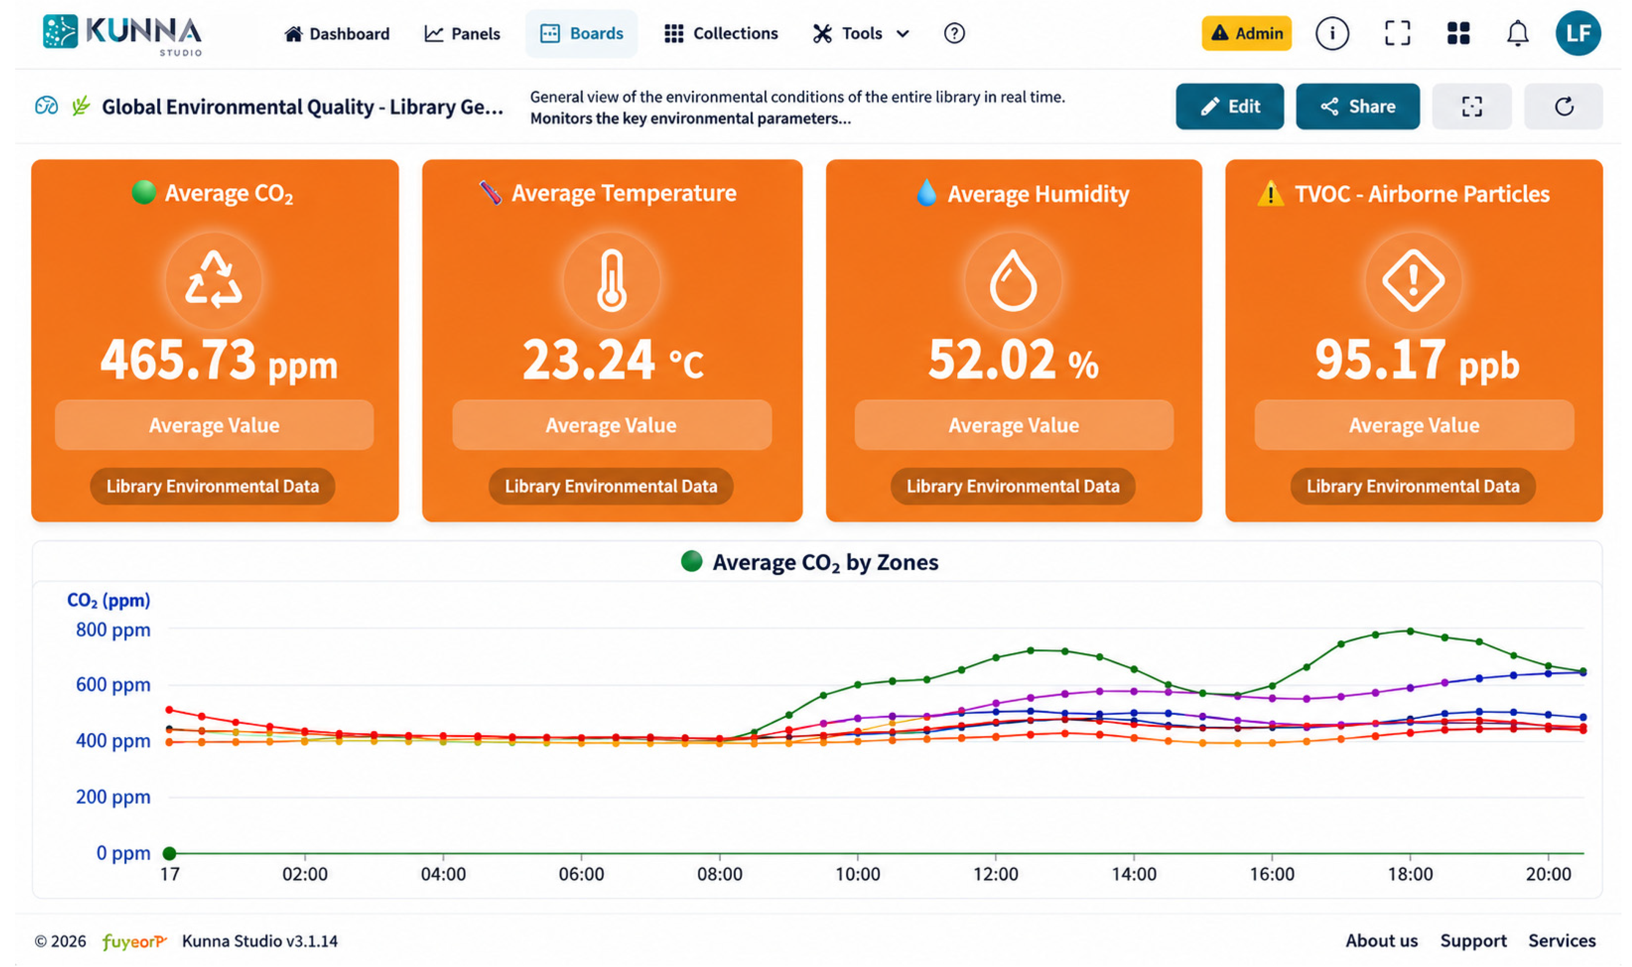The height and width of the screenshot is (967, 1632).
Task: Click the Share button
Action: pos(1357,106)
